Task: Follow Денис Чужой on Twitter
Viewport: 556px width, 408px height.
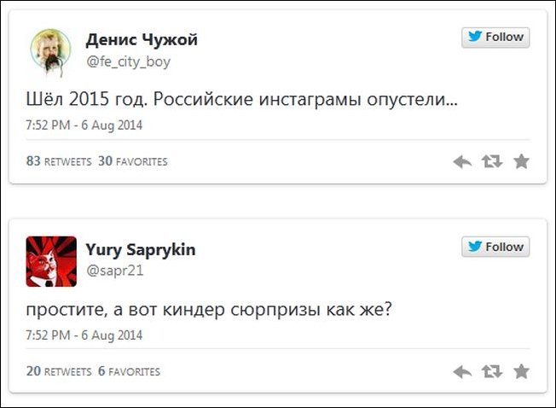Action: click(495, 37)
